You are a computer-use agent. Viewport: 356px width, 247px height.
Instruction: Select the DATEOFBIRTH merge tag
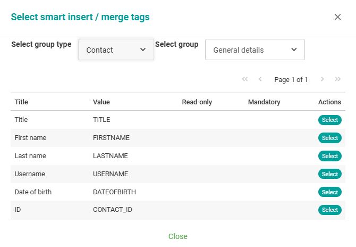(329, 192)
